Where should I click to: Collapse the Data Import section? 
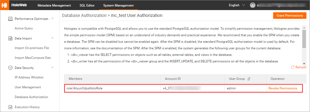[52, 38]
